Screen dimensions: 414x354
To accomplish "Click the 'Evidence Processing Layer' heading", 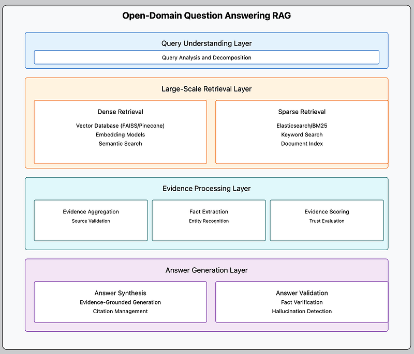I will 206,189.
